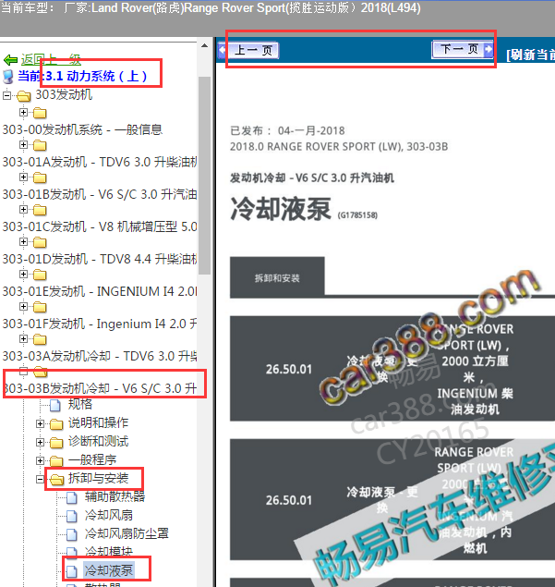Viewport: 555px width, 587px height.
Task: Open the 返回上一级 link
Action: (x=51, y=59)
